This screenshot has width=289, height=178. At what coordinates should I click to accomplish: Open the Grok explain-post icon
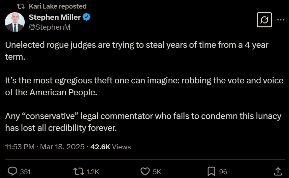(264, 20)
